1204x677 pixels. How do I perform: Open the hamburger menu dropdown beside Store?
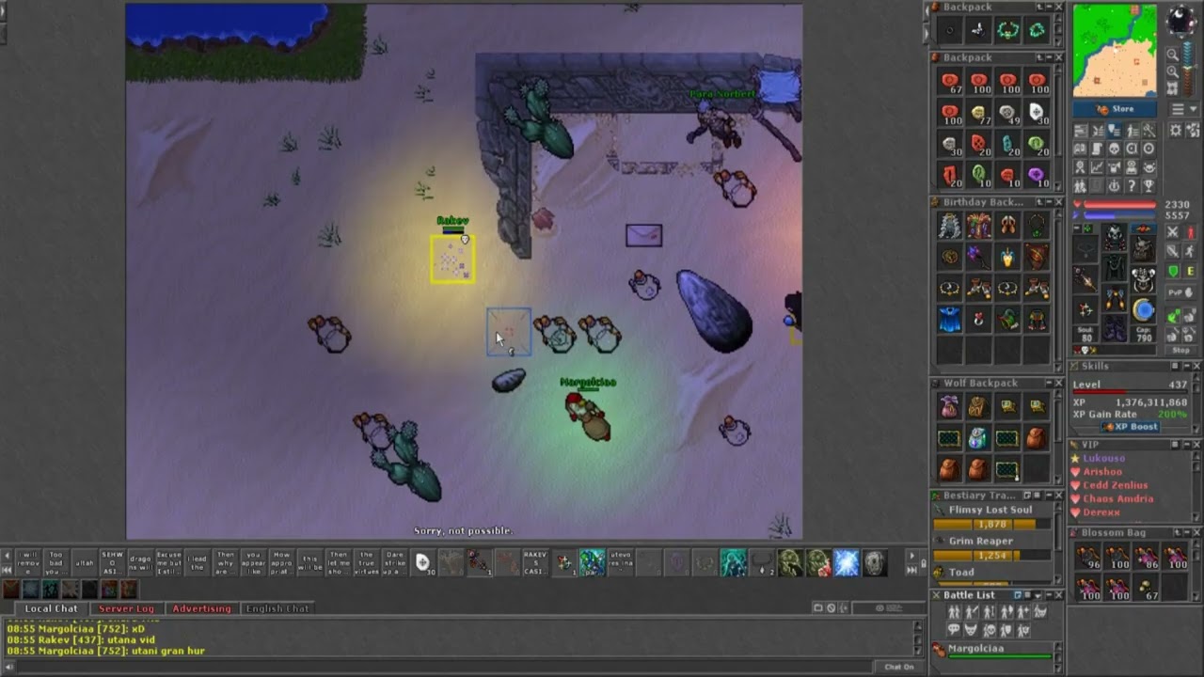pos(1182,109)
